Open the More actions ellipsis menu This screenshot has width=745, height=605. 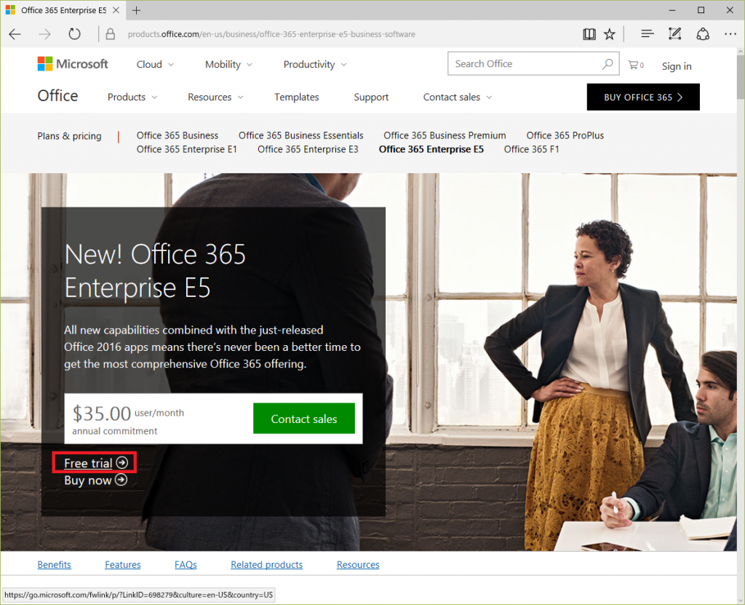730,34
